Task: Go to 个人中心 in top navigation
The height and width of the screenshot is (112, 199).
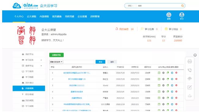Action: pos(19,16)
